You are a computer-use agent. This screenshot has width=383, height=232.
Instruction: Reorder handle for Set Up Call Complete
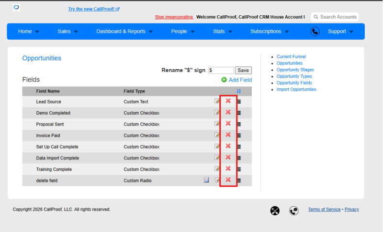[239, 147]
